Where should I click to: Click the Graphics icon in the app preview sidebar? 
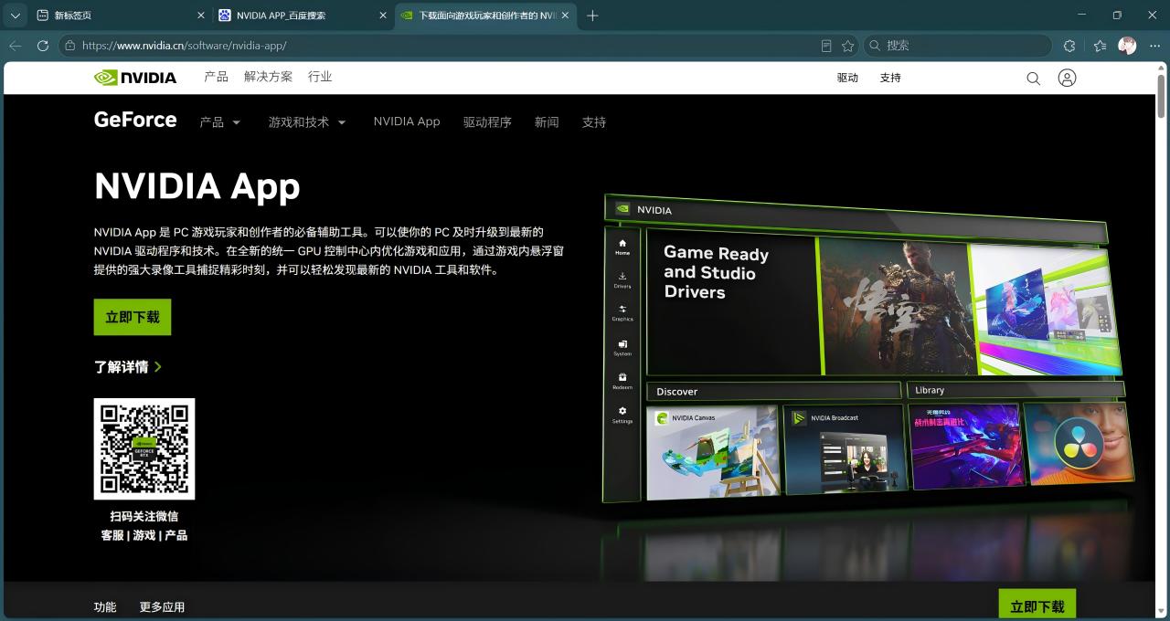tap(622, 313)
